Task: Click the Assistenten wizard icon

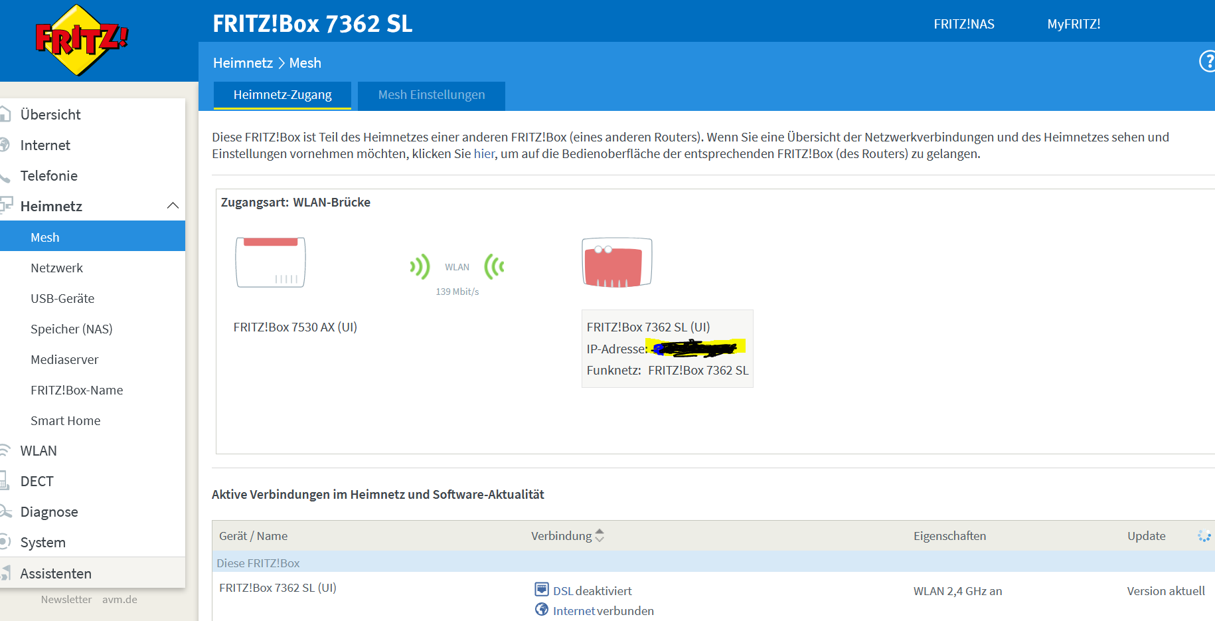Action: 5,573
